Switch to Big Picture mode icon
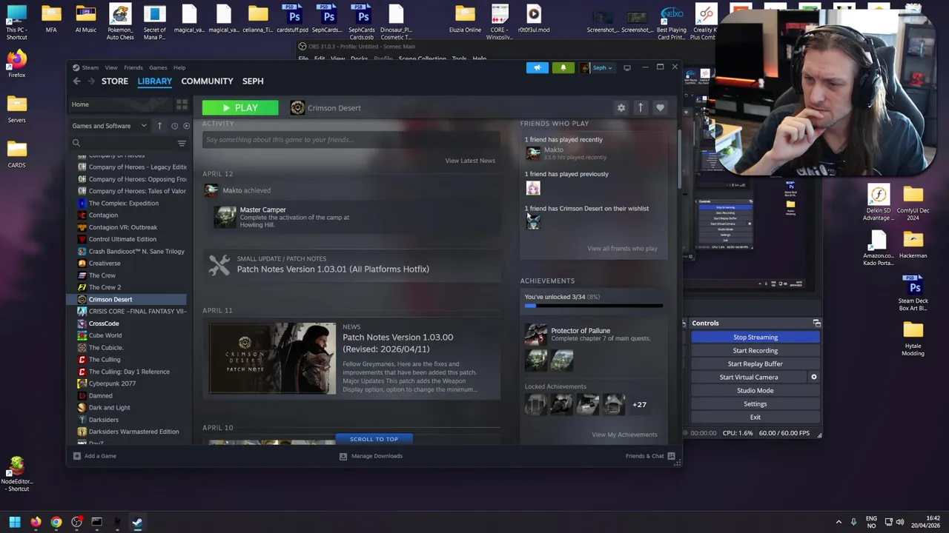The width and height of the screenshot is (949, 533). tap(627, 67)
